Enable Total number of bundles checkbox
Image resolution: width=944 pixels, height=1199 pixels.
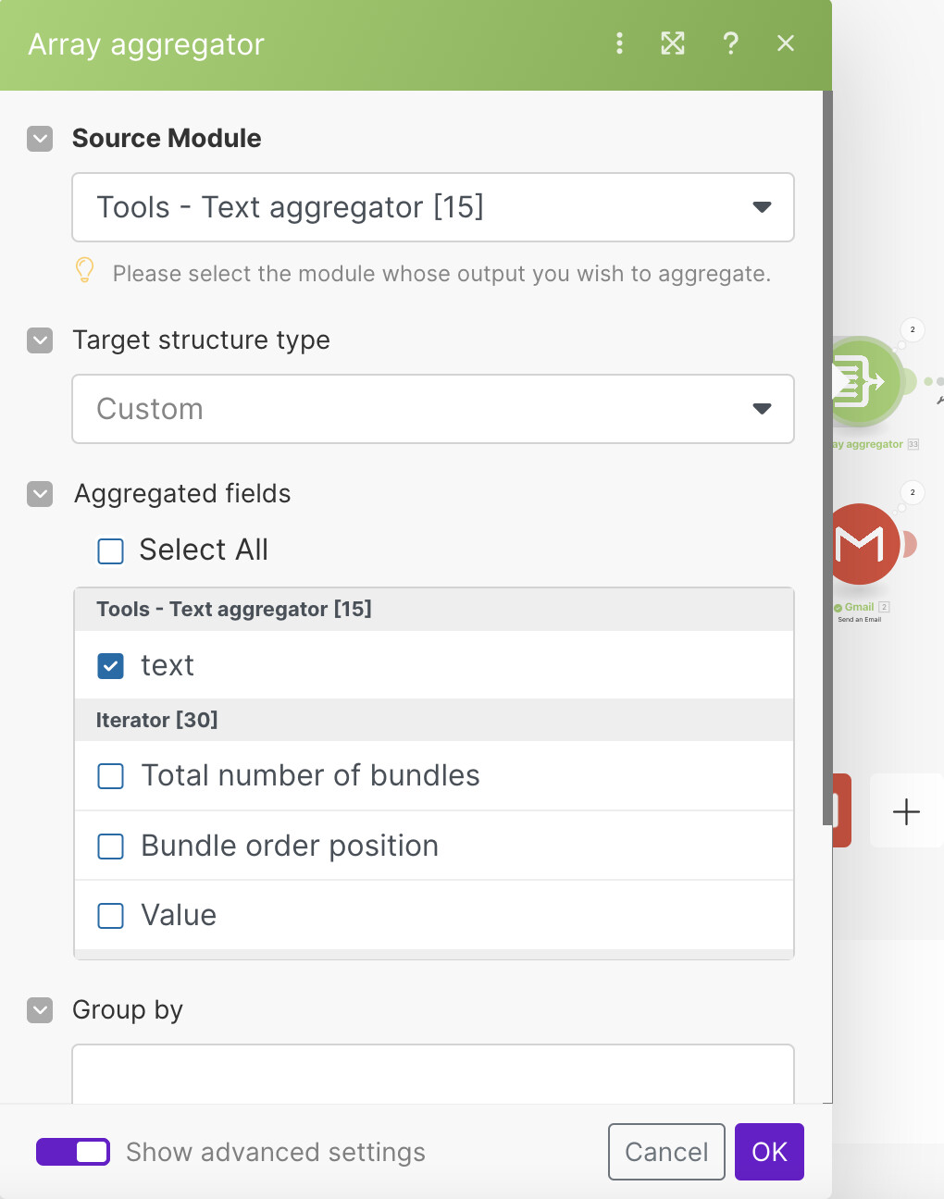(x=111, y=776)
